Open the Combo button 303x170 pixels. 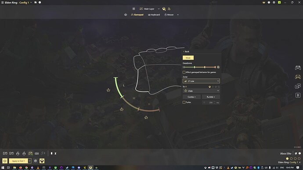click(191, 97)
